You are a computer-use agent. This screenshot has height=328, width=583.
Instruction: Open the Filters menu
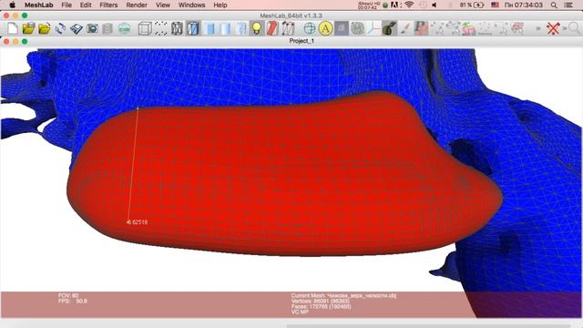click(108, 5)
